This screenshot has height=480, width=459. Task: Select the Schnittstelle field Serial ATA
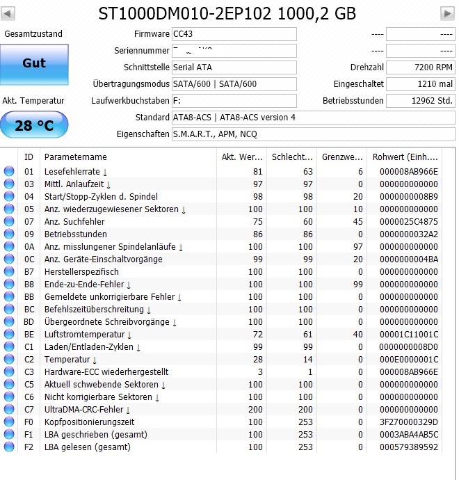[234, 67]
